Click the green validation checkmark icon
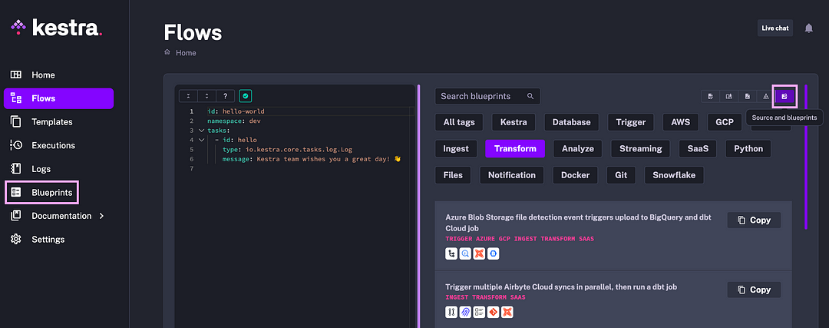 [245, 96]
